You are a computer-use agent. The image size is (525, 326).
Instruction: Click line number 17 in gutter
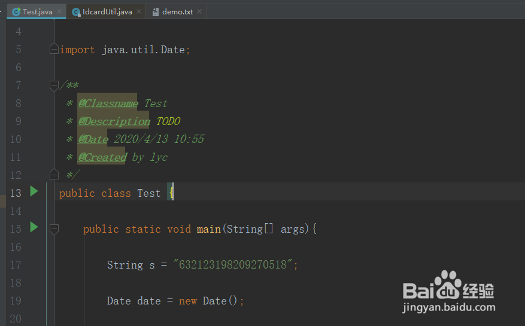click(16, 265)
